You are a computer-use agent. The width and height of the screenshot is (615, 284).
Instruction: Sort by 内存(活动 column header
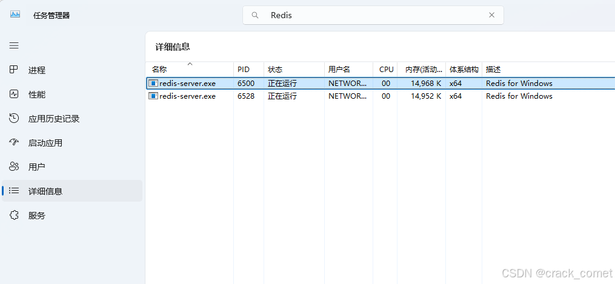(421, 70)
